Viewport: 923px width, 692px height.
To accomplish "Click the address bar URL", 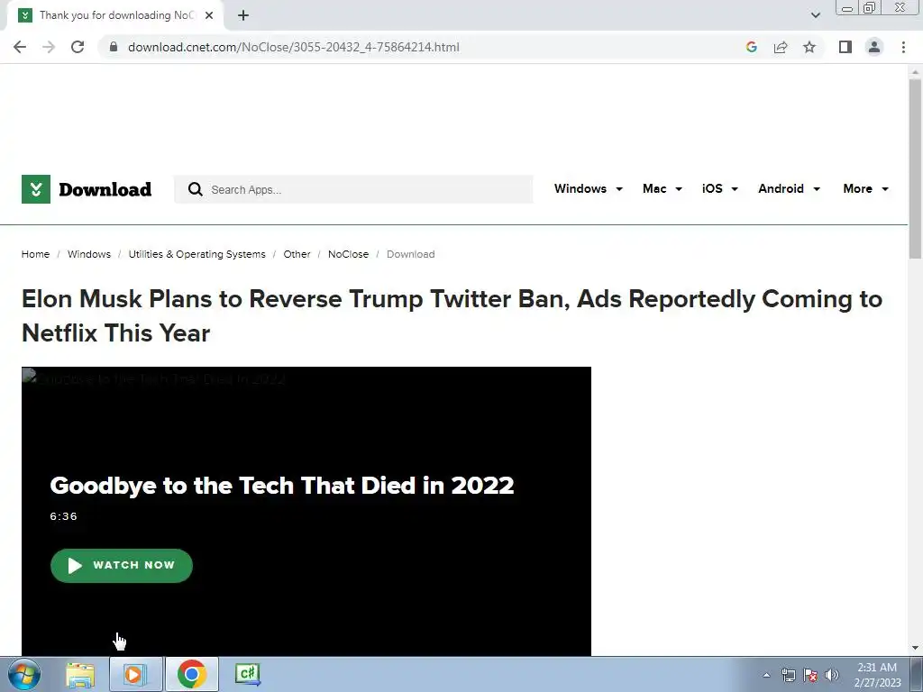I will point(293,47).
